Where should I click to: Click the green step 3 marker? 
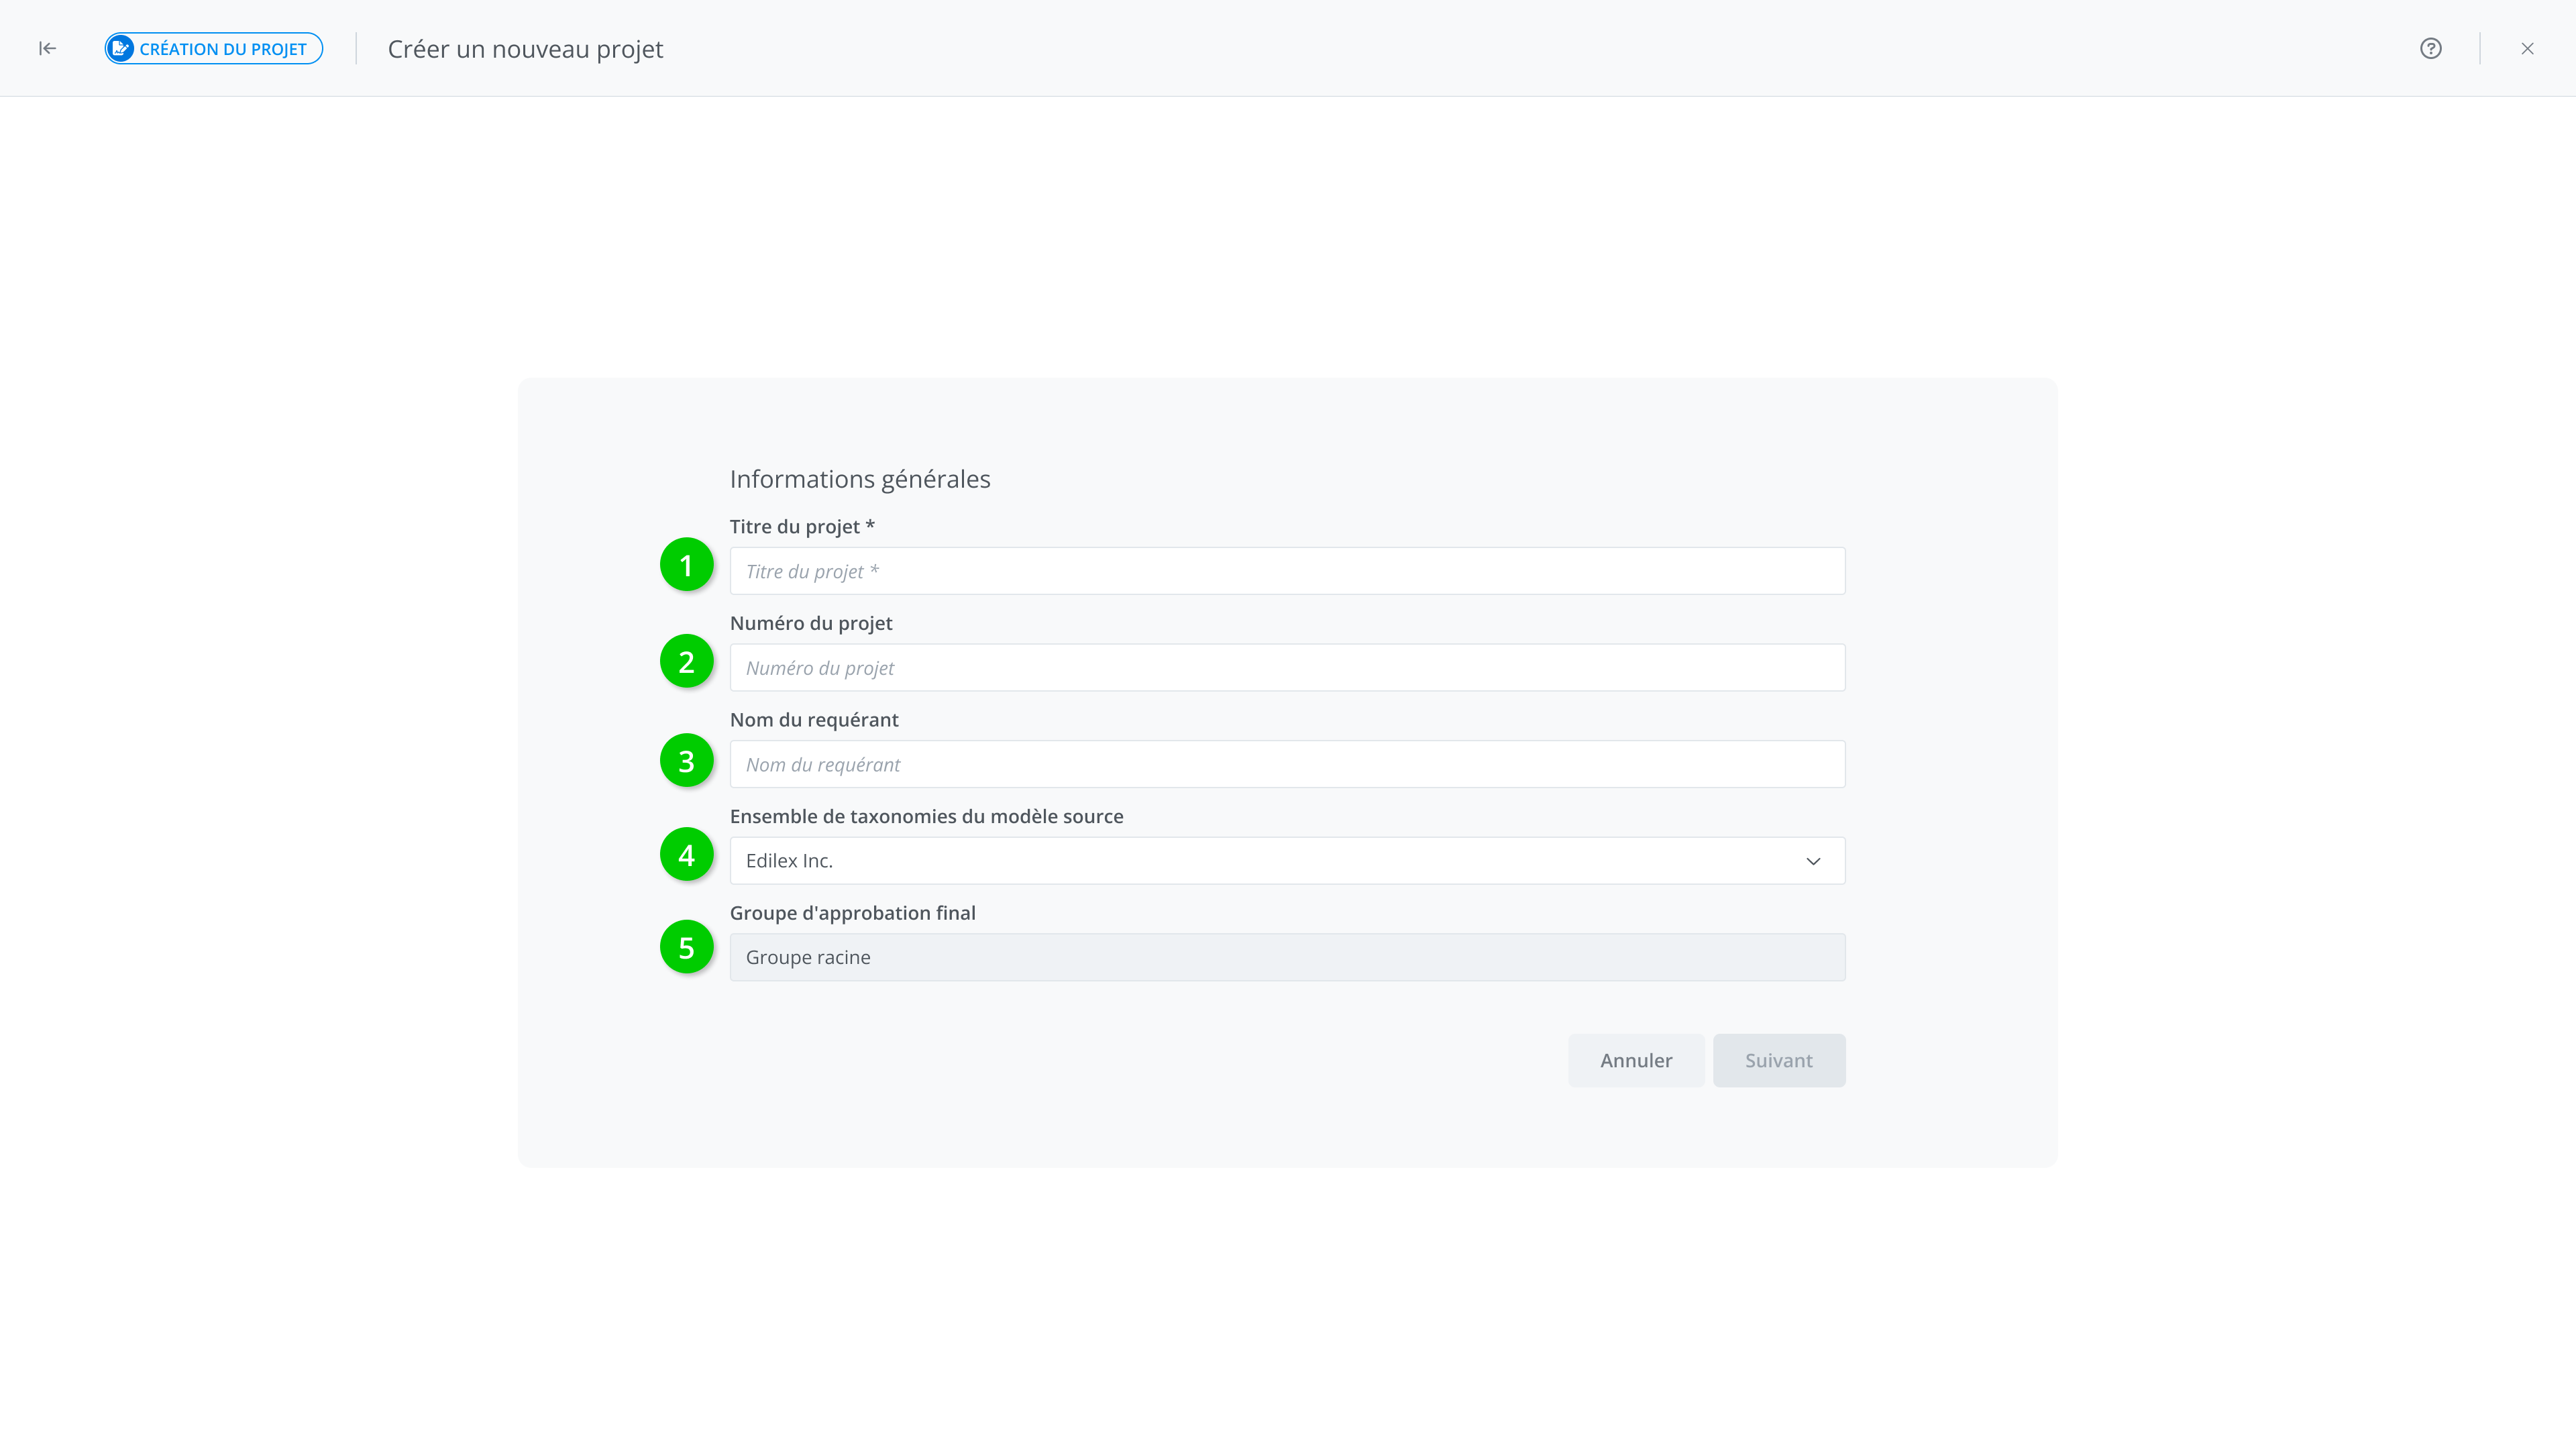(x=686, y=760)
